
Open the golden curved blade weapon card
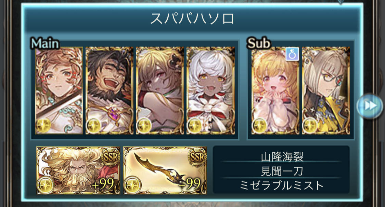click(x=165, y=170)
